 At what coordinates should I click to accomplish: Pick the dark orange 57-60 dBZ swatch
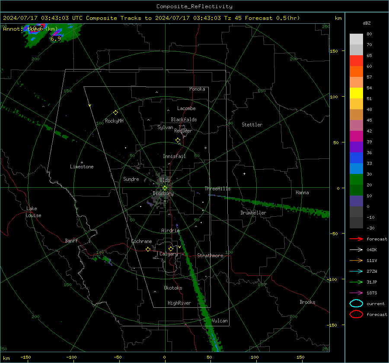pyautogui.click(x=356, y=72)
